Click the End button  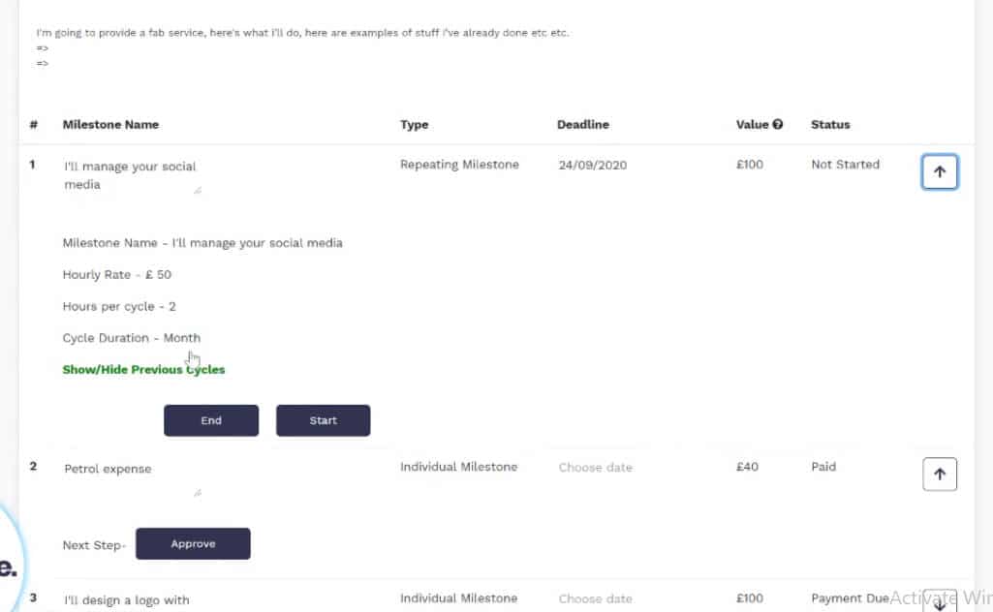click(211, 420)
